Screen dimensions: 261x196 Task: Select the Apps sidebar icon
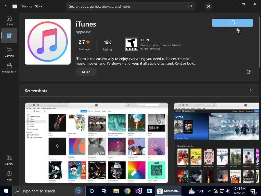[x=9, y=36]
